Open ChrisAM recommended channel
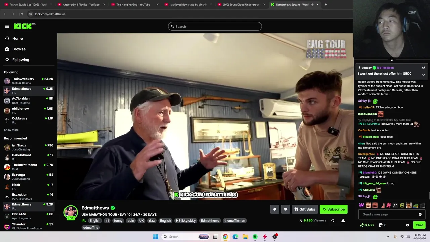The height and width of the screenshot is (242, 430). pos(29,216)
